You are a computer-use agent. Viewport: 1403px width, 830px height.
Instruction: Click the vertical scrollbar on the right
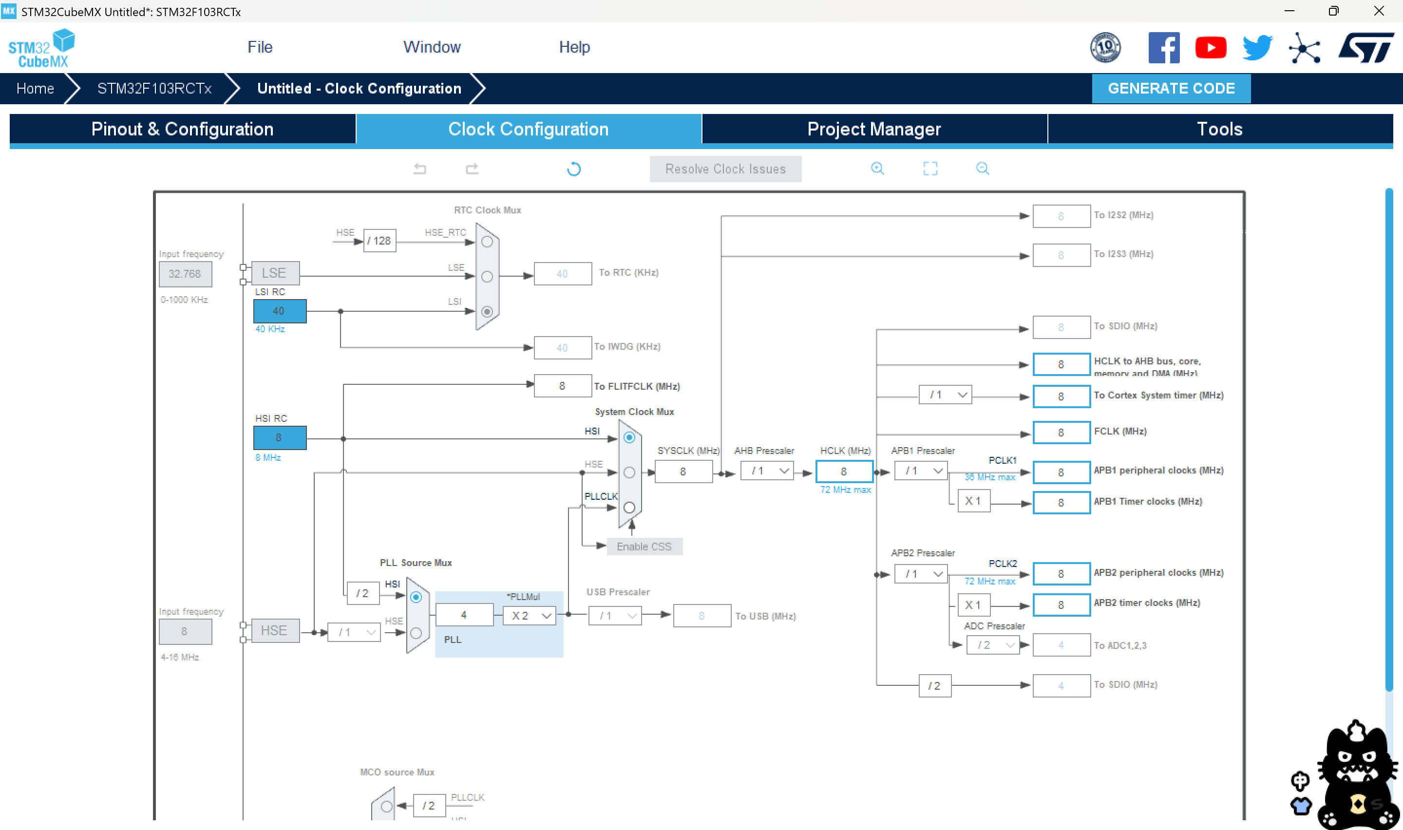(1388, 440)
